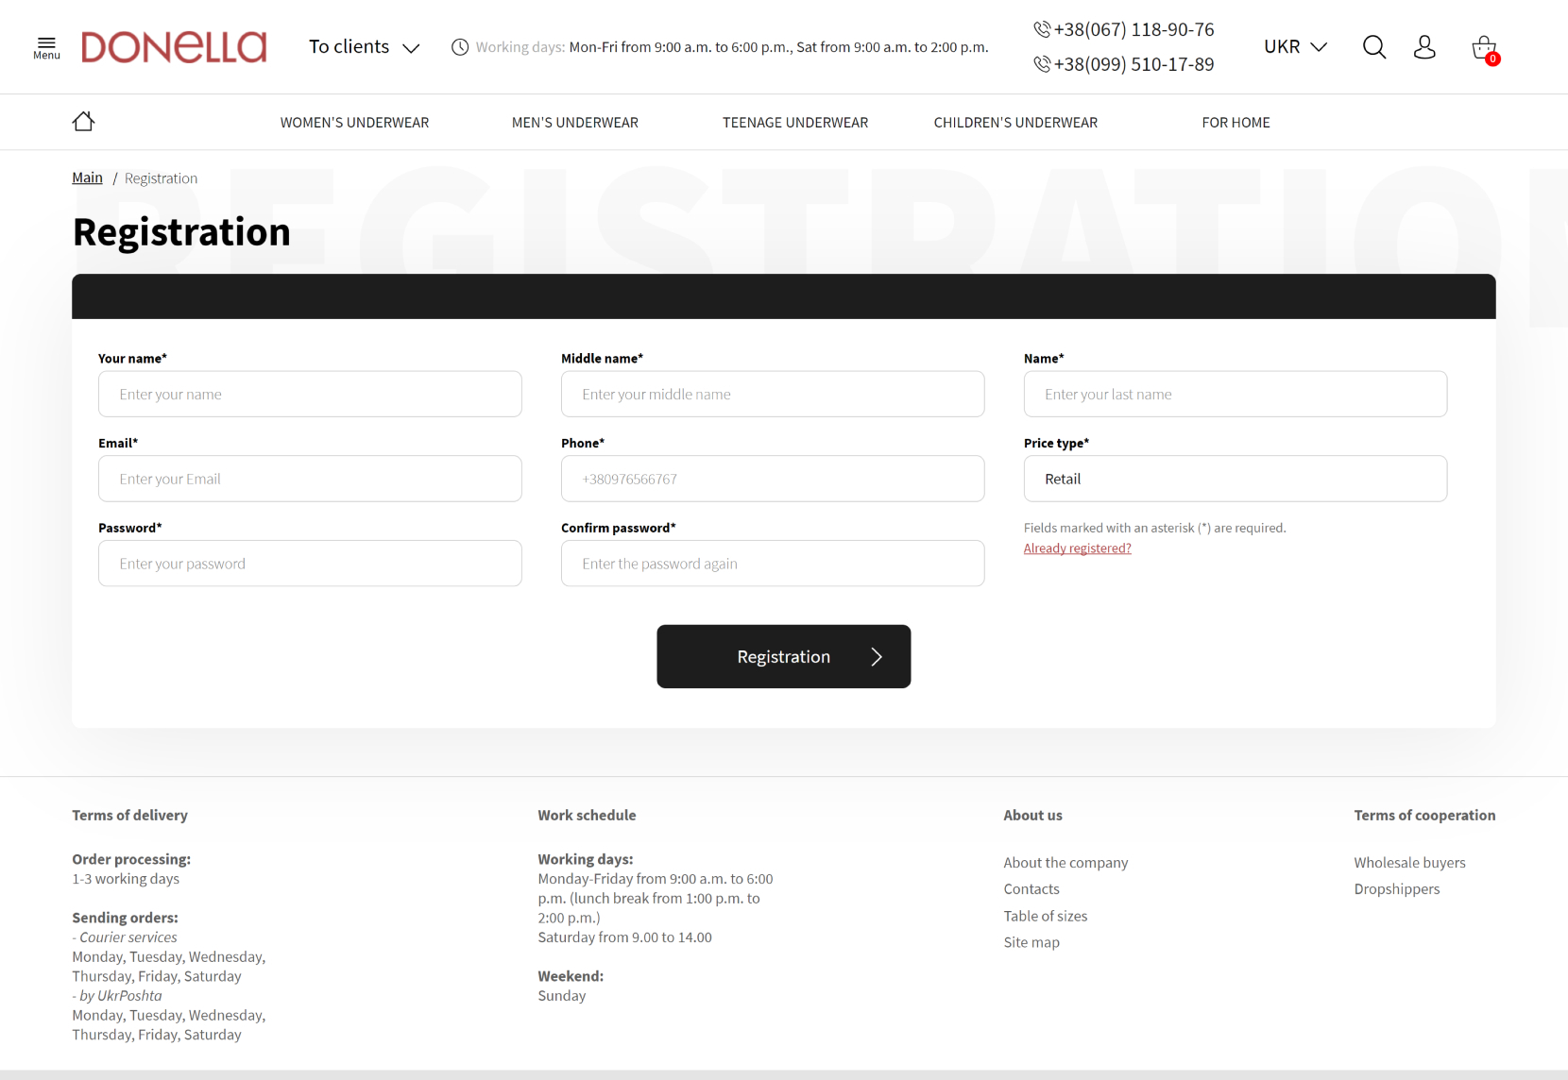1568x1080 pixels.
Task: Open the search magnifier icon
Action: coord(1373,47)
